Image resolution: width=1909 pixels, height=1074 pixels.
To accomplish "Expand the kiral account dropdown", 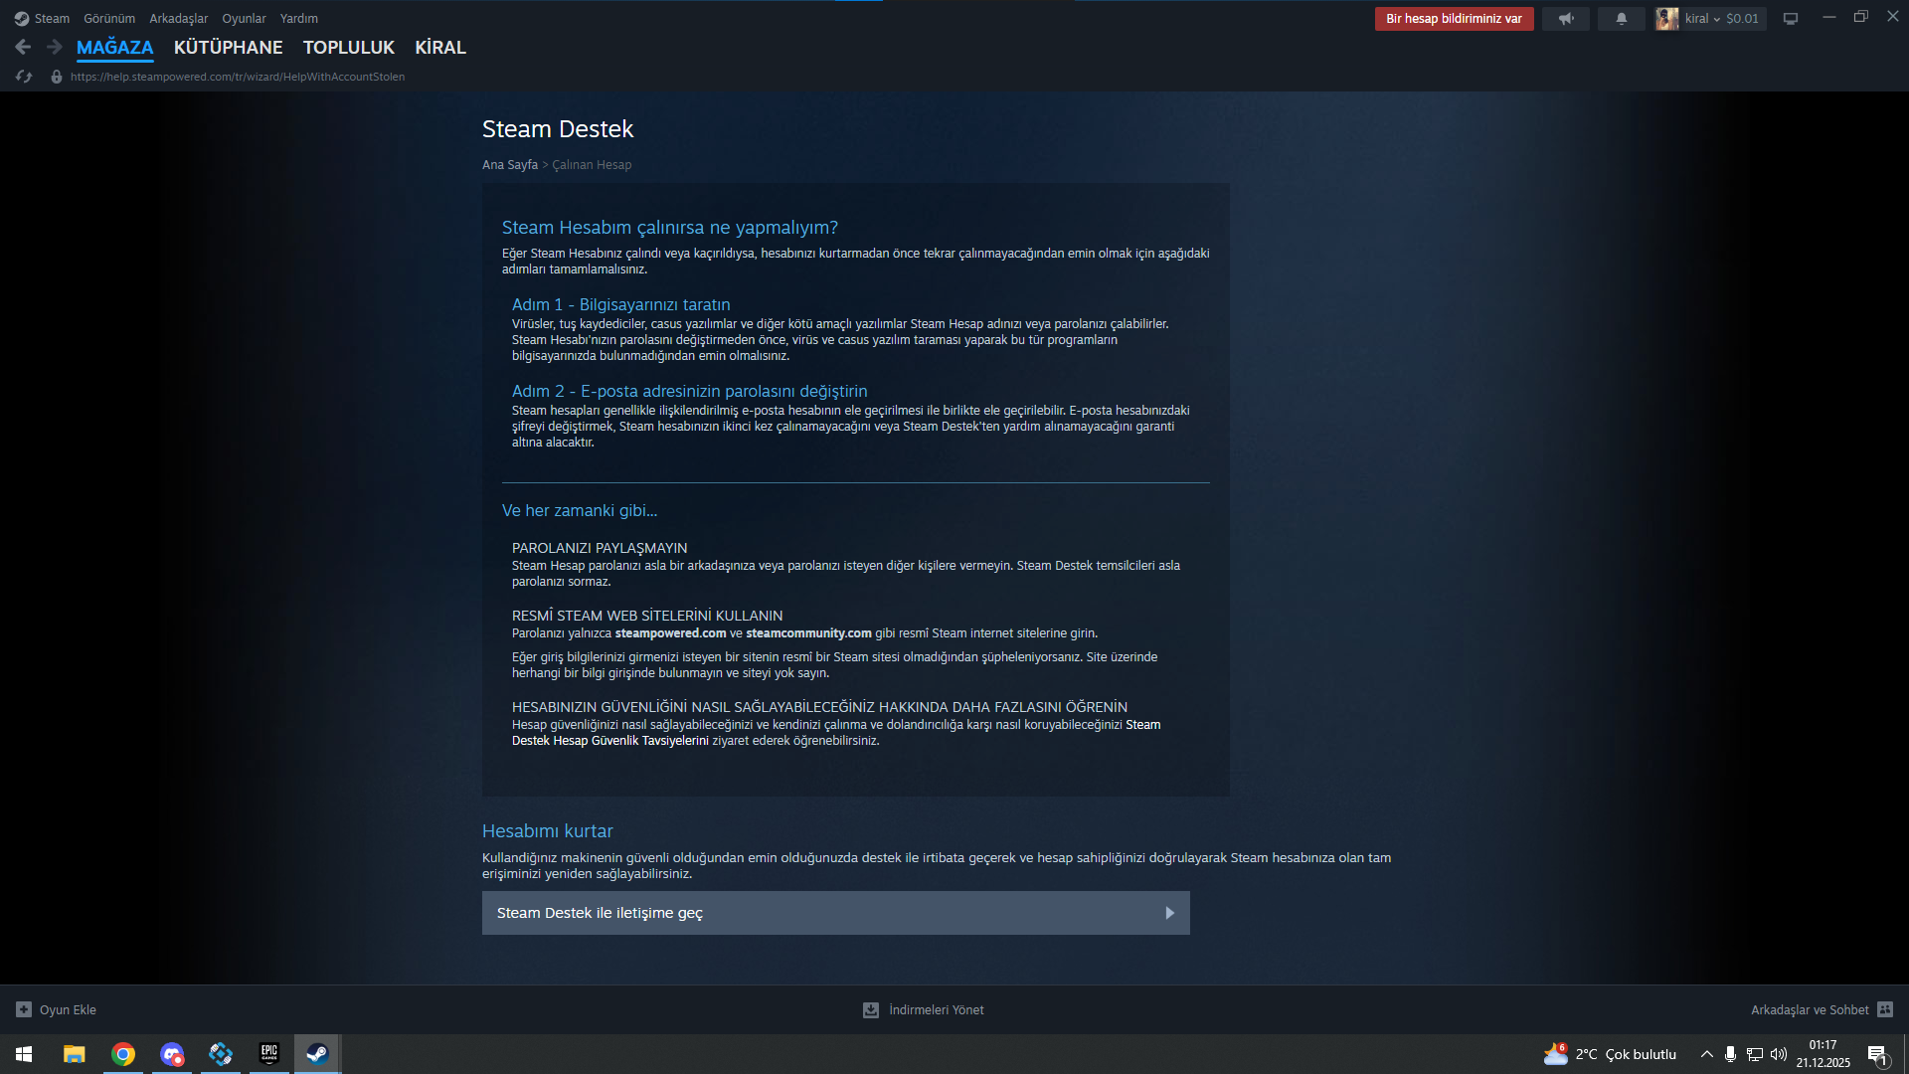I will coord(1702,19).
